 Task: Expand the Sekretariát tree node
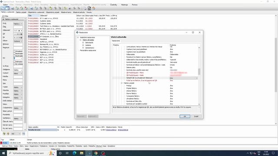point(83,42)
